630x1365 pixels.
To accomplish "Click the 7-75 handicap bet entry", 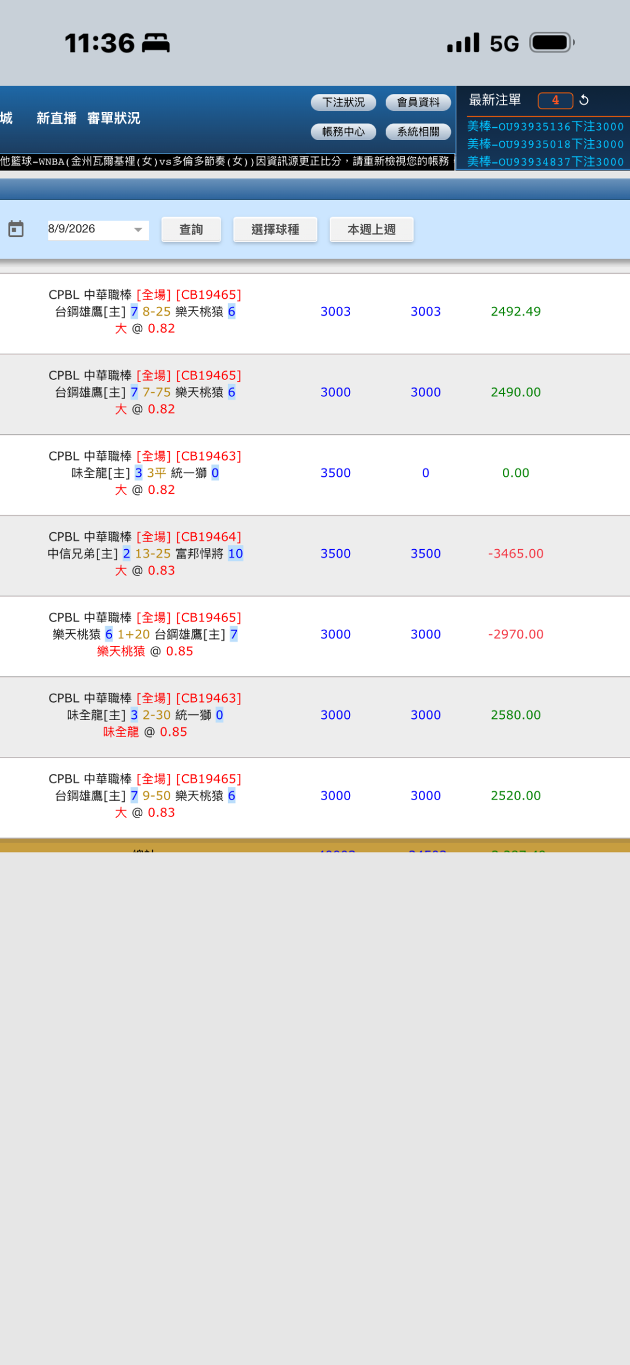I will click(145, 392).
